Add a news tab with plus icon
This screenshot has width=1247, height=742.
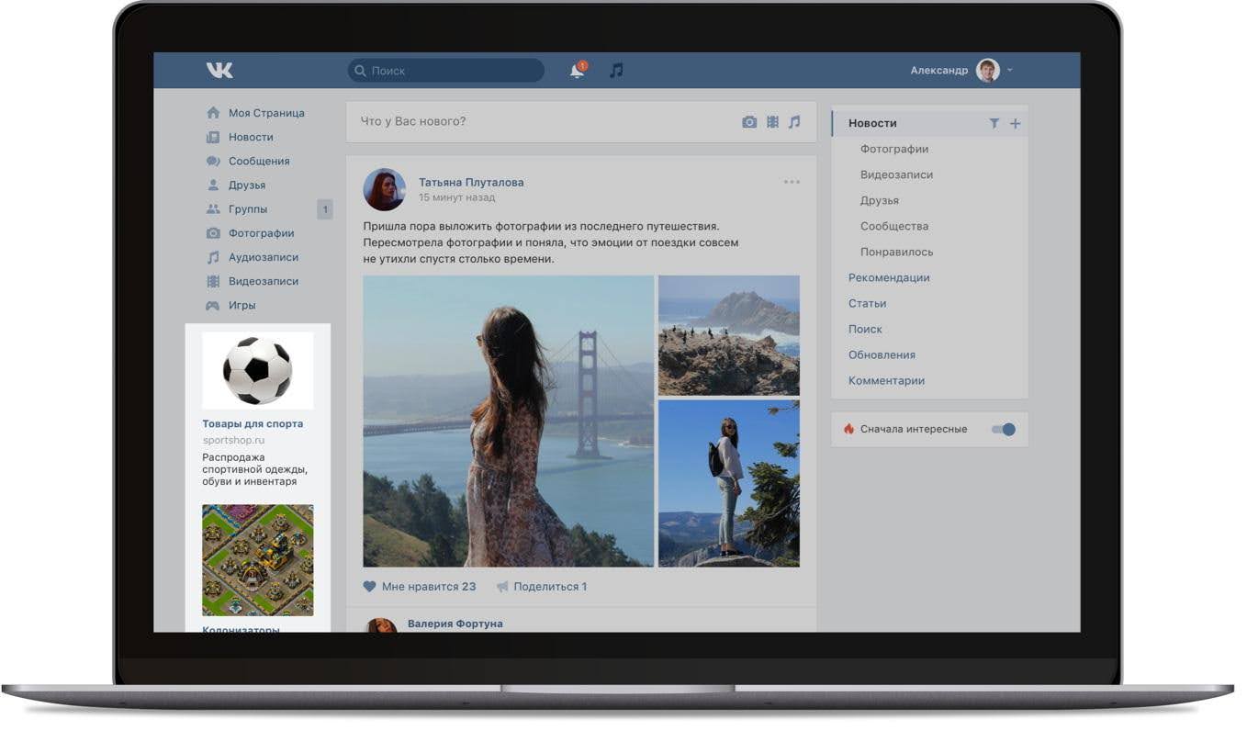[1015, 123]
